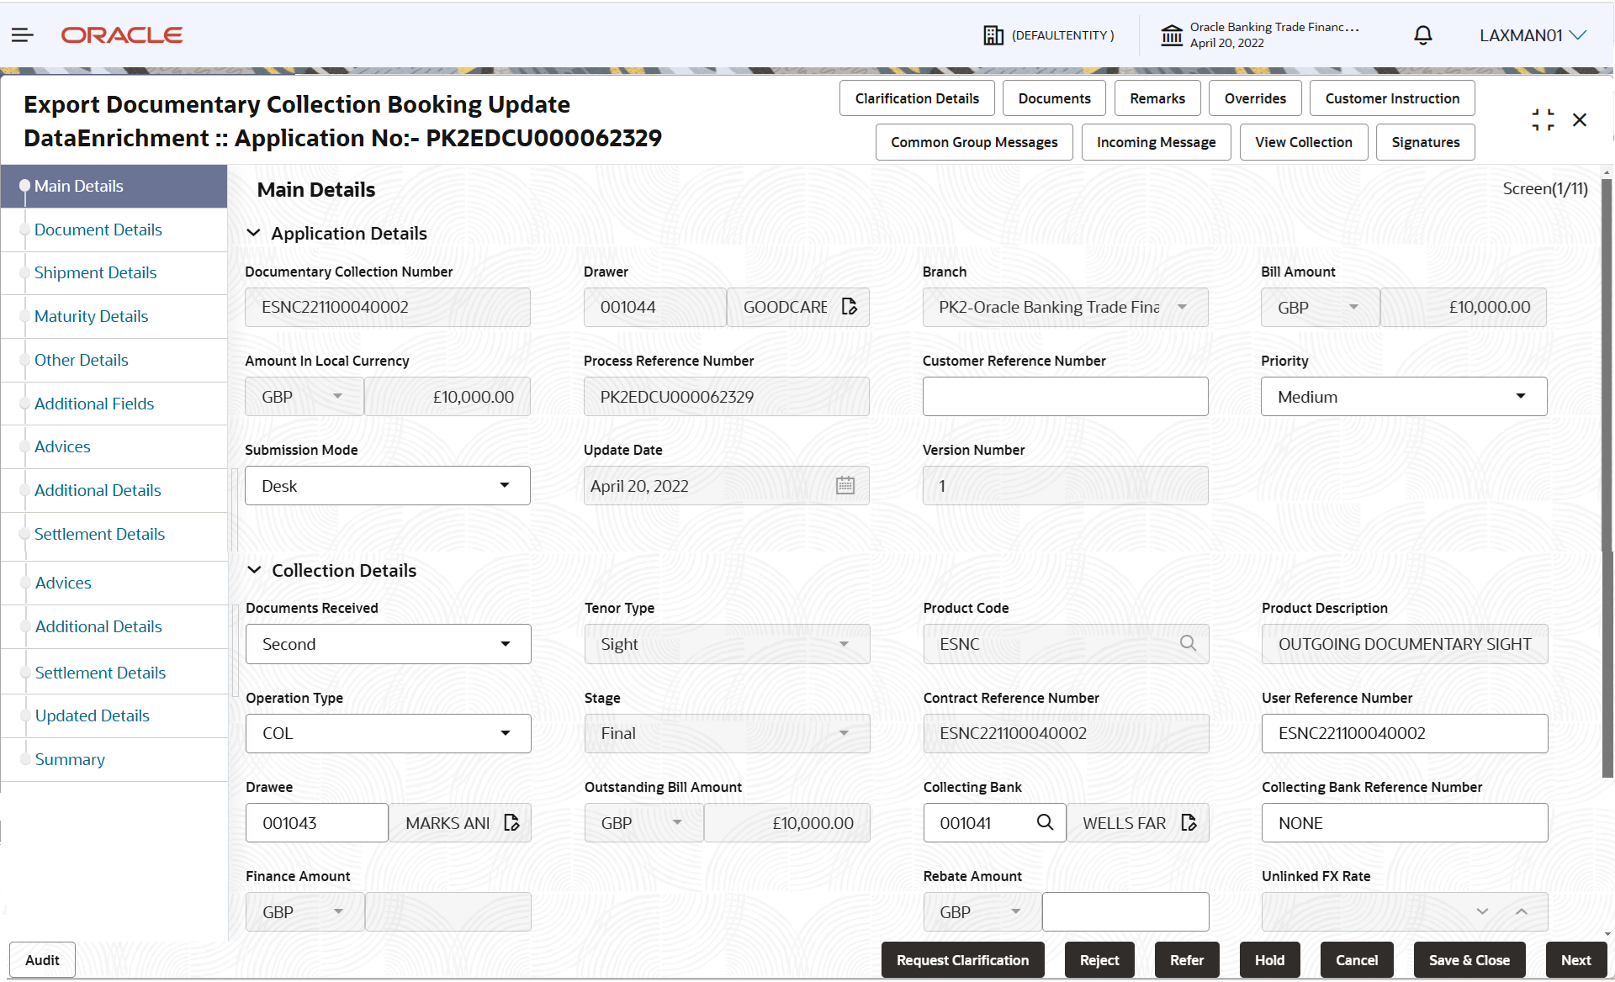The width and height of the screenshot is (1615, 982).
Task: Click the Cancel button
Action: [x=1357, y=960]
